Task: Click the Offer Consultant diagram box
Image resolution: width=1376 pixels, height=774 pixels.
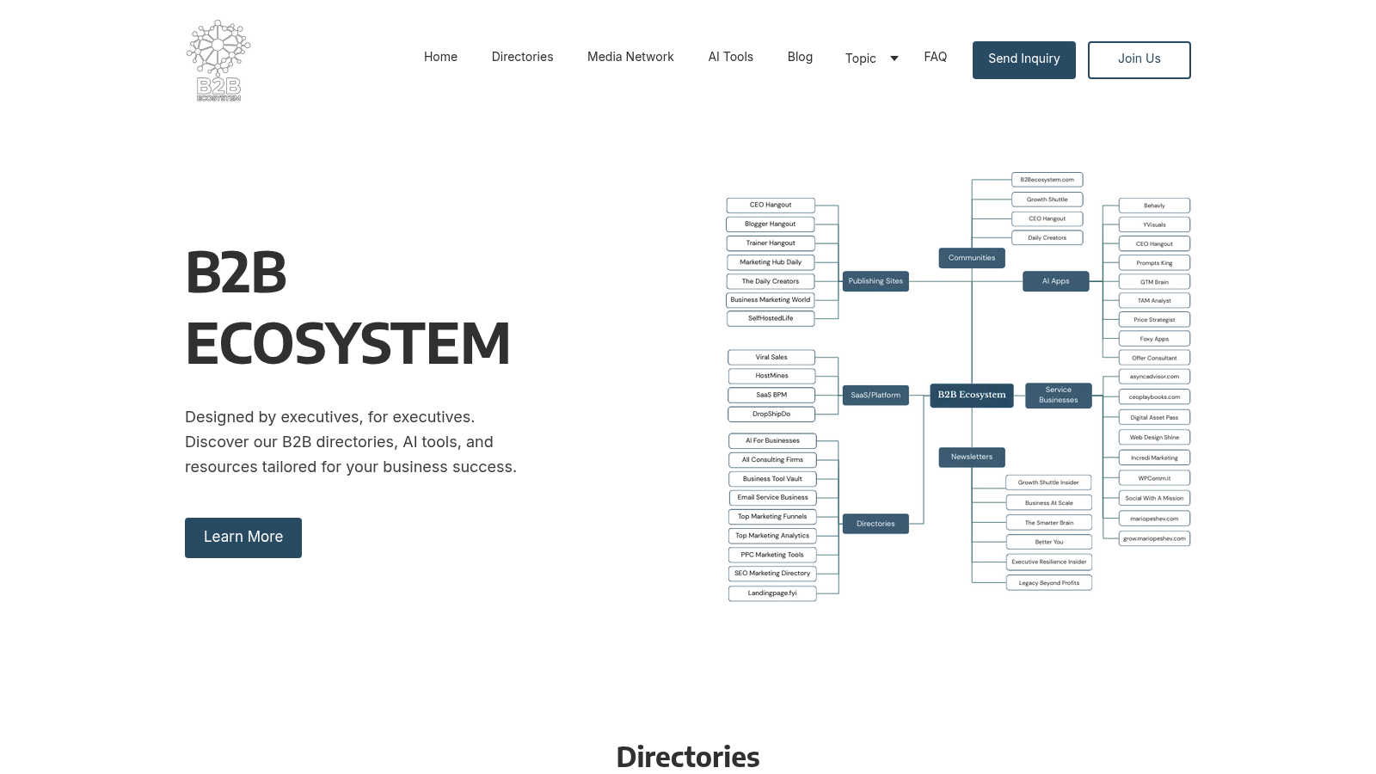Action: coord(1154,358)
